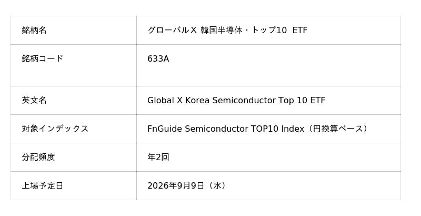The width and height of the screenshot is (421, 216).
Task: Click the 銘柄名 label cell
Action: (74, 31)
